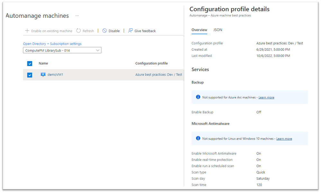The width and height of the screenshot is (321, 193).
Task: Uncheck the demoVM1 row checkbox
Action: click(x=30, y=75)
